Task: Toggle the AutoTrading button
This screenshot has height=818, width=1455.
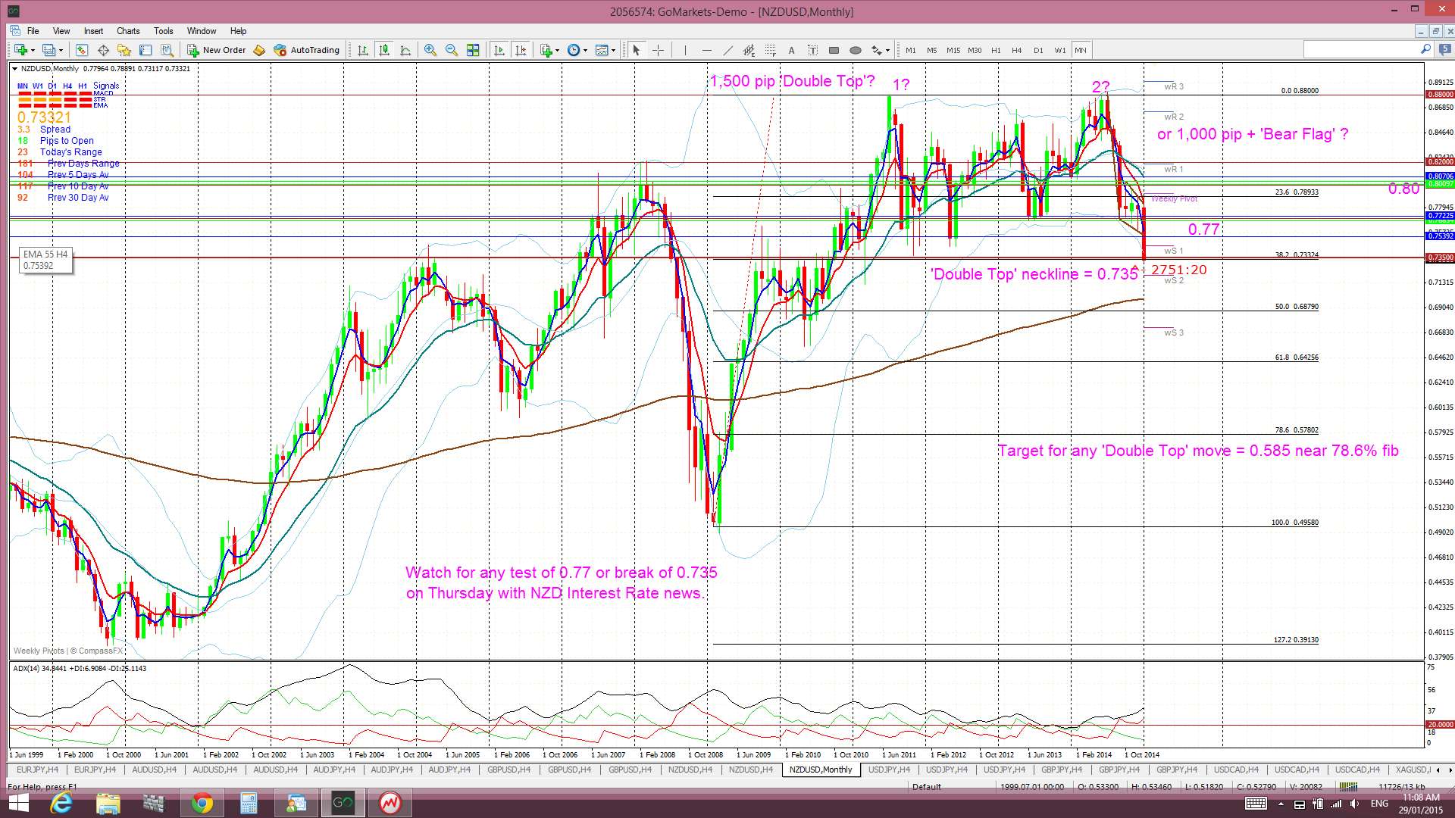Action: point(307,50)
